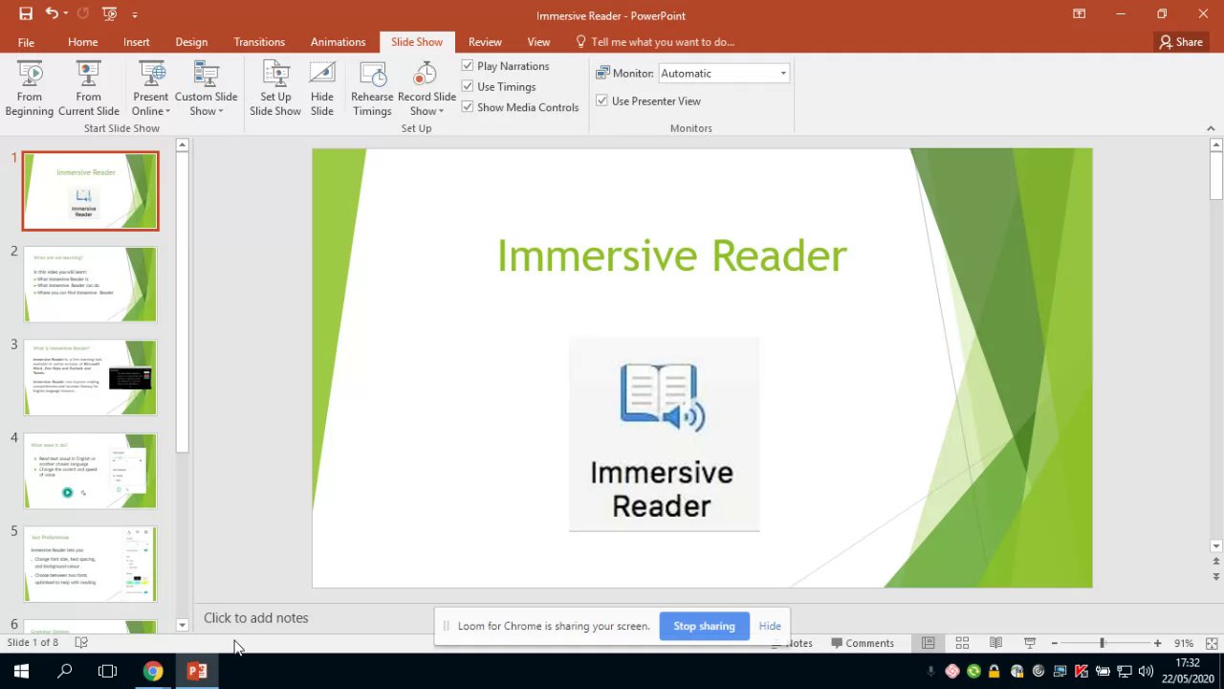Toggle the Use Timings checkbox
Image resolution: width=1224 pixels, height=689 pixels.
coord(468,86)
